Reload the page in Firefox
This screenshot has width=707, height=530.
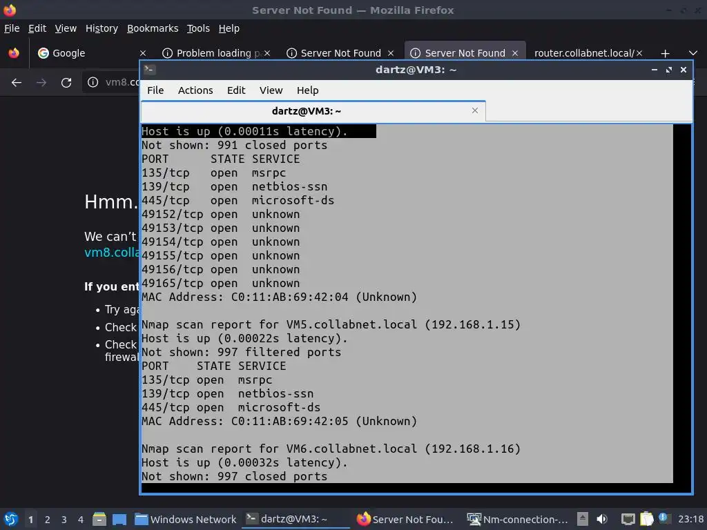point(66,83)
